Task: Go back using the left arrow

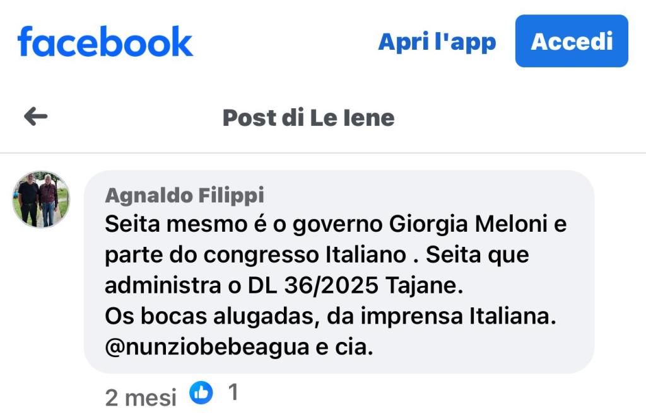Action: tap(36, 116)
